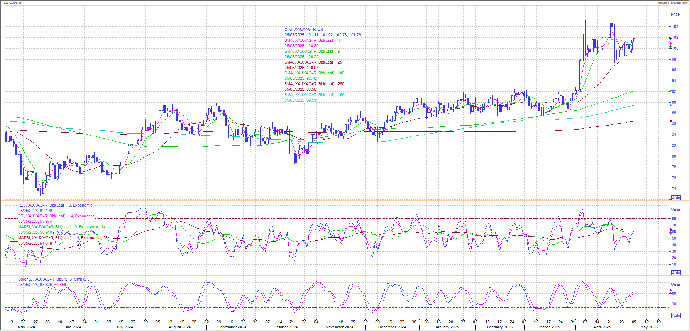
Task: Click the 'May 2025' month label
Action: pos(649,327)
